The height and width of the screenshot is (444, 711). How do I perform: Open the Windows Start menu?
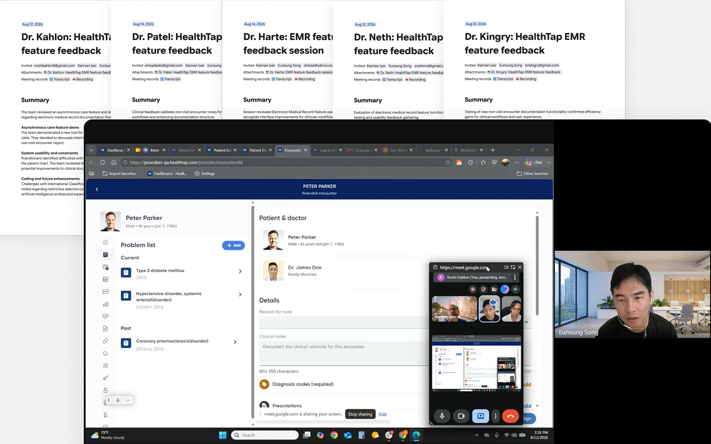pos(223,435)
